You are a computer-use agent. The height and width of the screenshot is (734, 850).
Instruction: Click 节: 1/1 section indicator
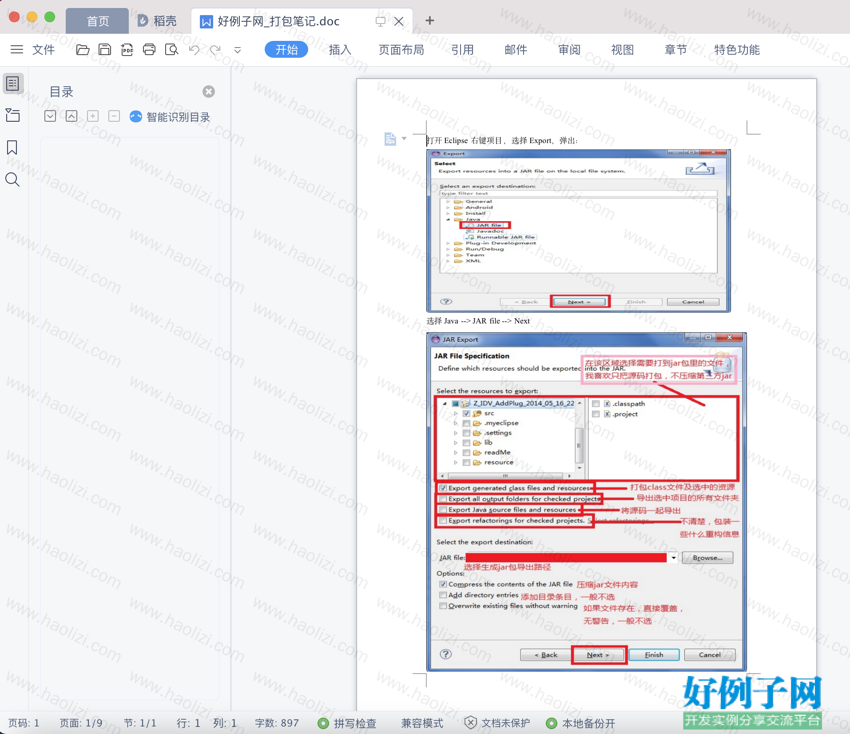(140, 723)
